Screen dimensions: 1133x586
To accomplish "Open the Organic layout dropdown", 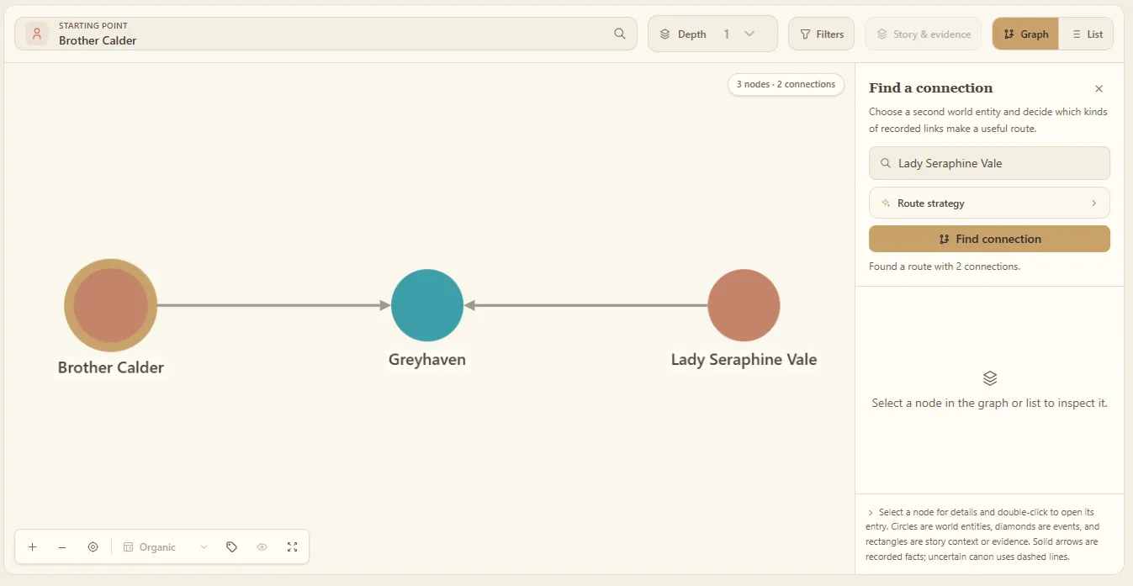I will pos(166,546).
